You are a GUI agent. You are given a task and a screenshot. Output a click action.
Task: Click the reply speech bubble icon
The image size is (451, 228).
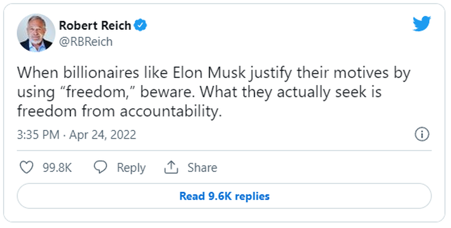click(100, 167)
